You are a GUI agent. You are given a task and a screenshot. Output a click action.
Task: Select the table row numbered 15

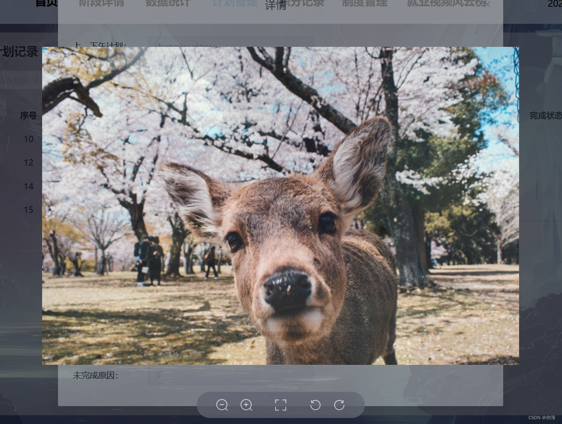tap(28, 210)
